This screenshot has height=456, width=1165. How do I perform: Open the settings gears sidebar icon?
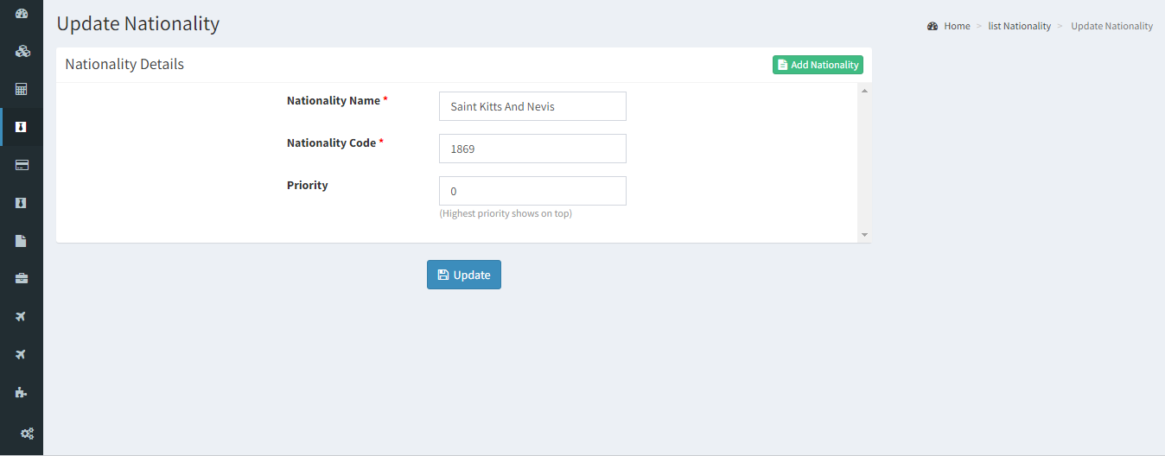coord(27,434)
